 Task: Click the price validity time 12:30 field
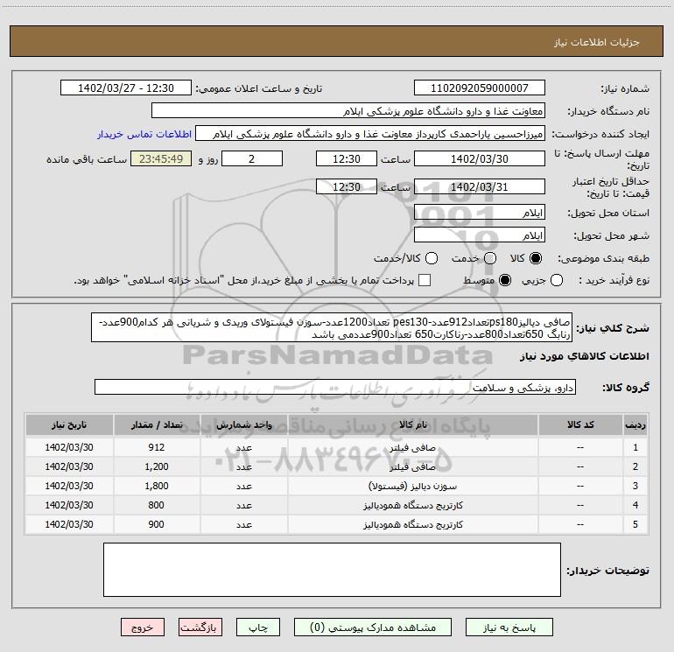[x=347, y=186]
